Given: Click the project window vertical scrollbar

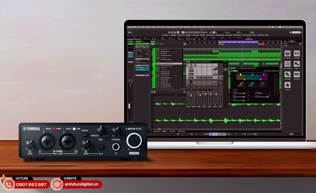Looking at the screenshot, I should click(x=281, y=65).
